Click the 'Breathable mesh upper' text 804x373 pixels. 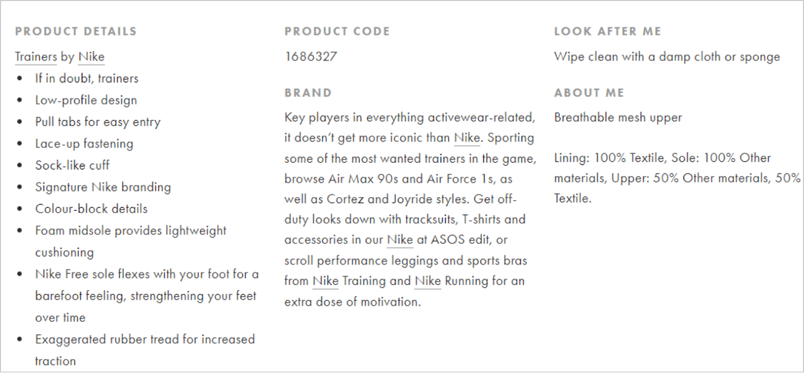(618, 118)
